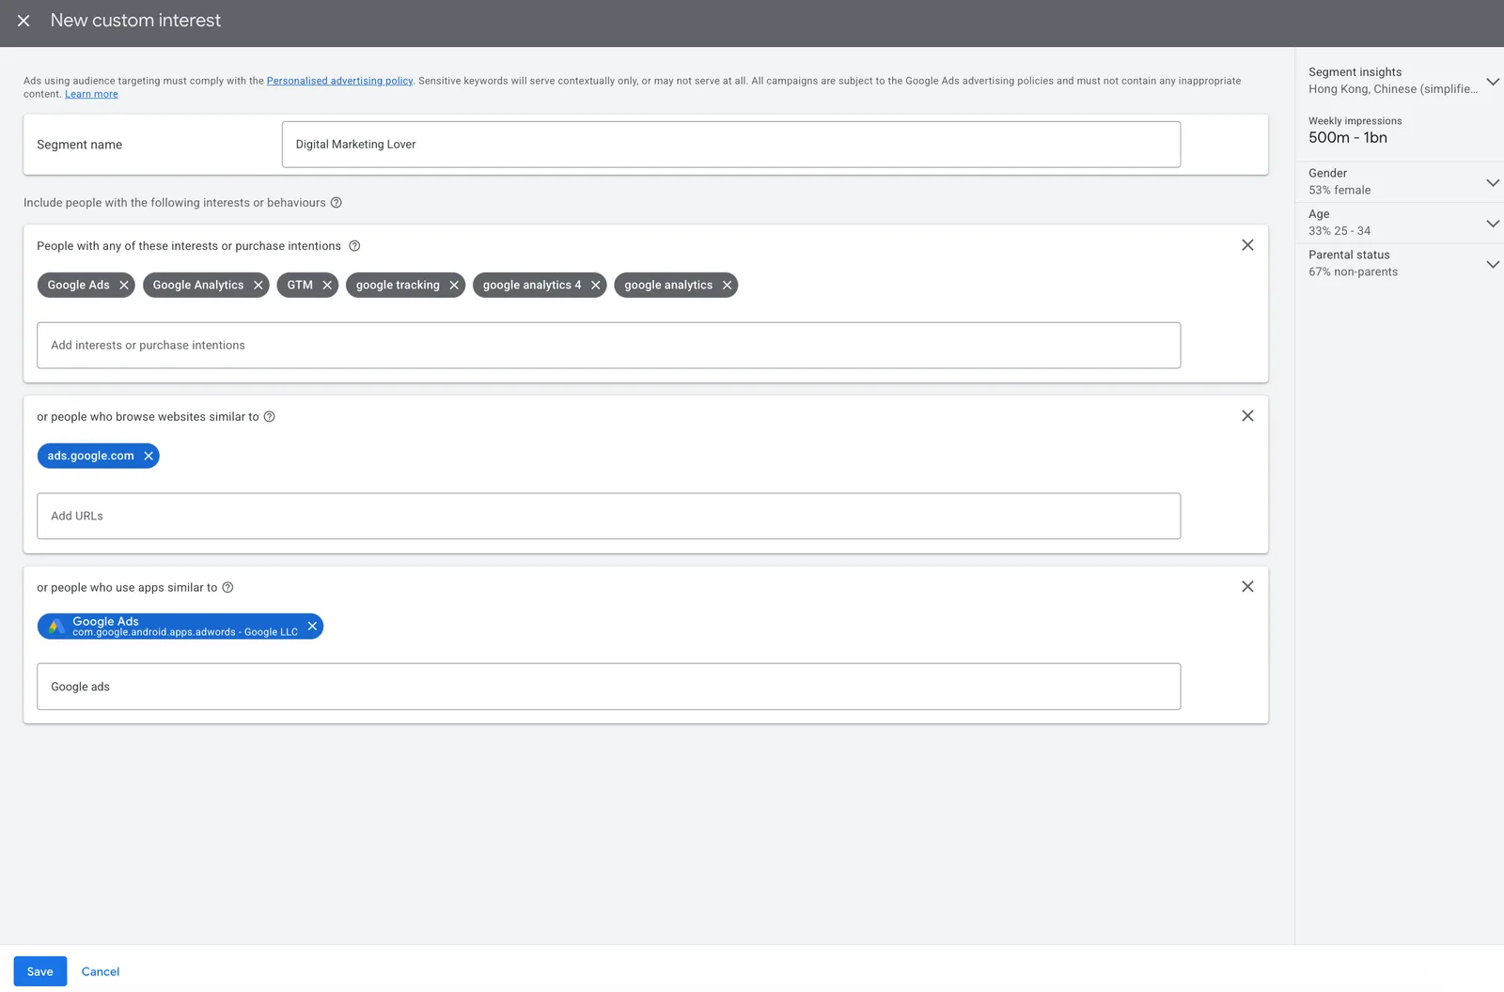Open help for browse websites similar to
1504x992 pixels.
[269, 417]
